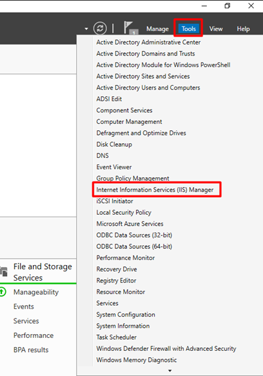Open BPA results in the tile
The width and height of the screenshot is (263, 376).
(x=31, y=350)
